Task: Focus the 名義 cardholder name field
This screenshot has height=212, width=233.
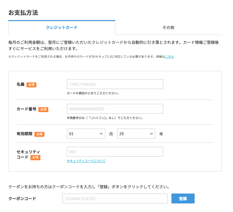Action: pos(115,84)
